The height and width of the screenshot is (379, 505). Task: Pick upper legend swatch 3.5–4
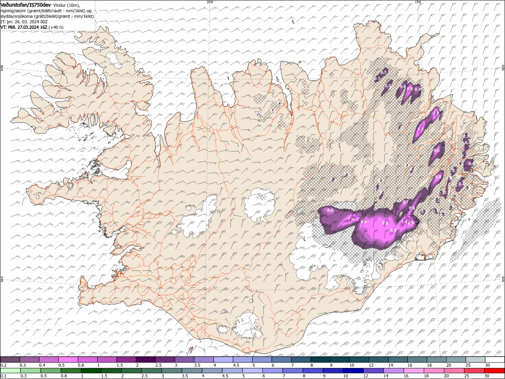coord(204,360)
